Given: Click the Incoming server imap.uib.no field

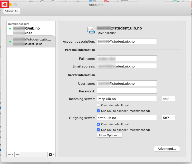Looking at the screenshot, I should [127, 99].
